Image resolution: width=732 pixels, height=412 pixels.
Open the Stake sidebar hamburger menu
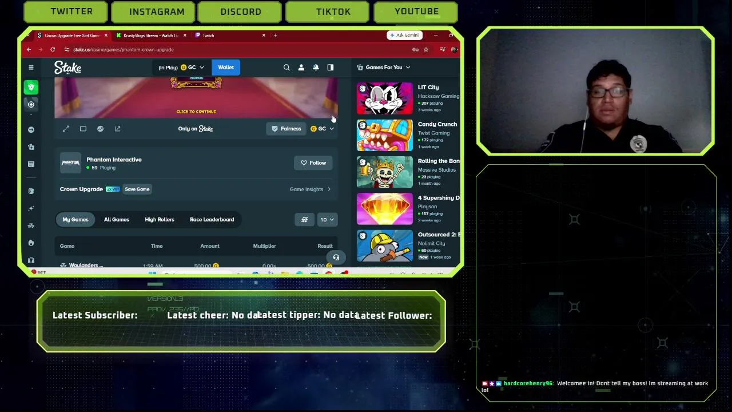[x=31, y=68]
